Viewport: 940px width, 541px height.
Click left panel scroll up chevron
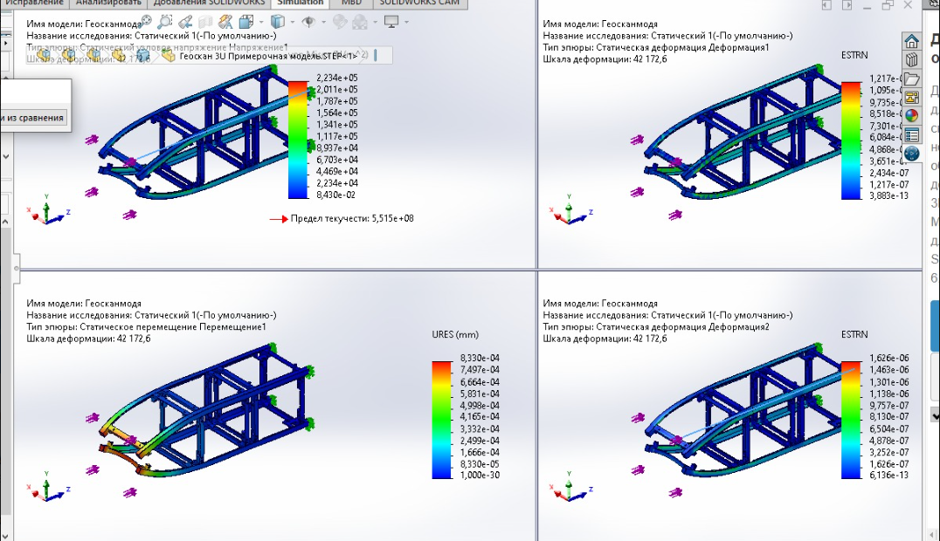coord(5,222)
